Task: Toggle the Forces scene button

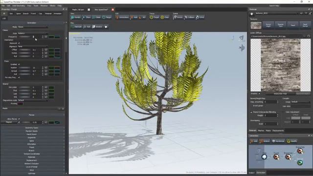Action: pos(178,18)
